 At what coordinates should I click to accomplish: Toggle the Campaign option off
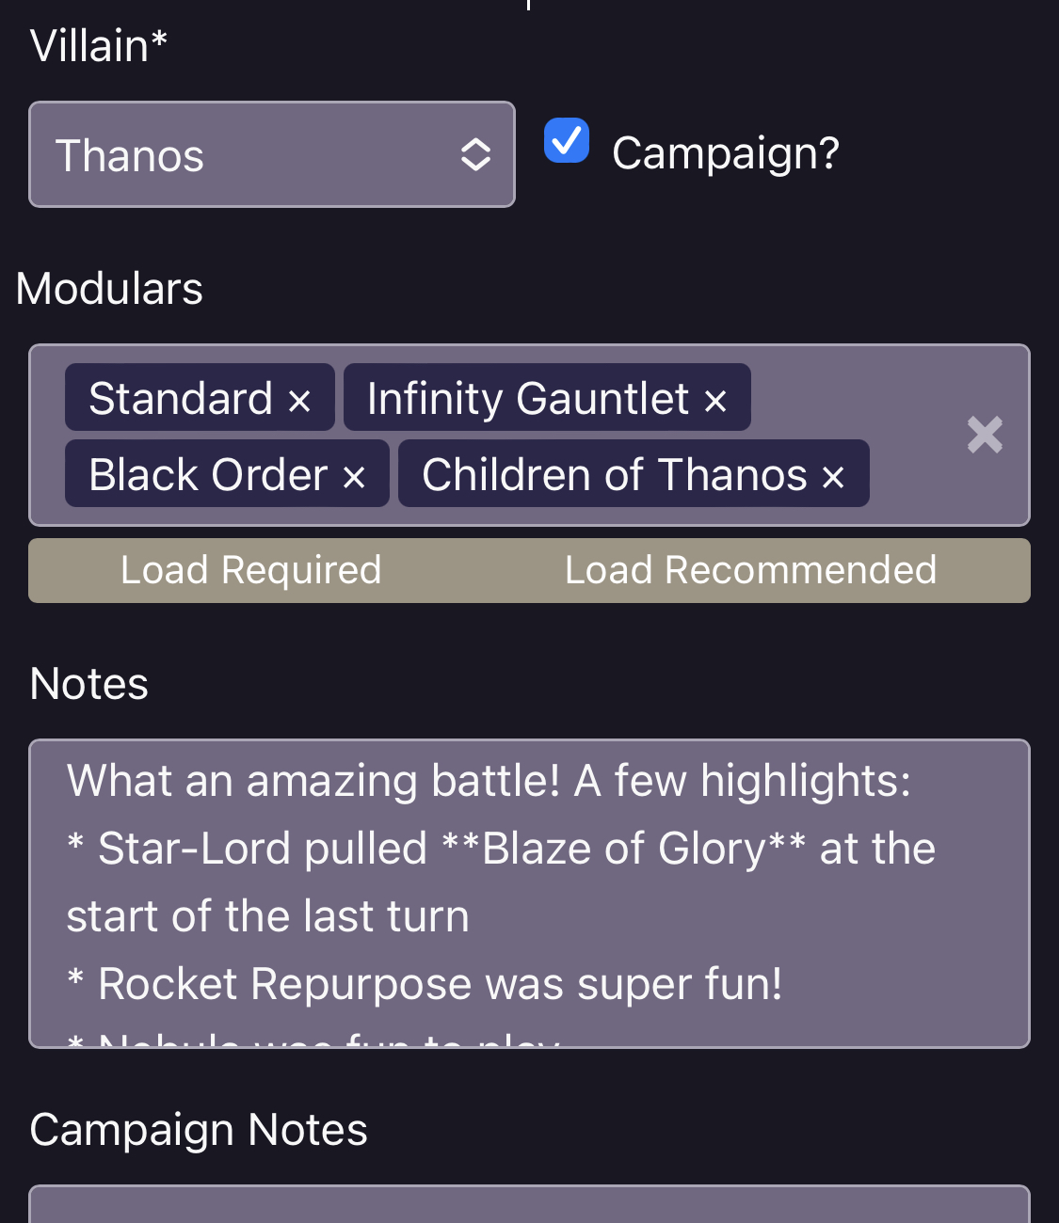[566, 140]
